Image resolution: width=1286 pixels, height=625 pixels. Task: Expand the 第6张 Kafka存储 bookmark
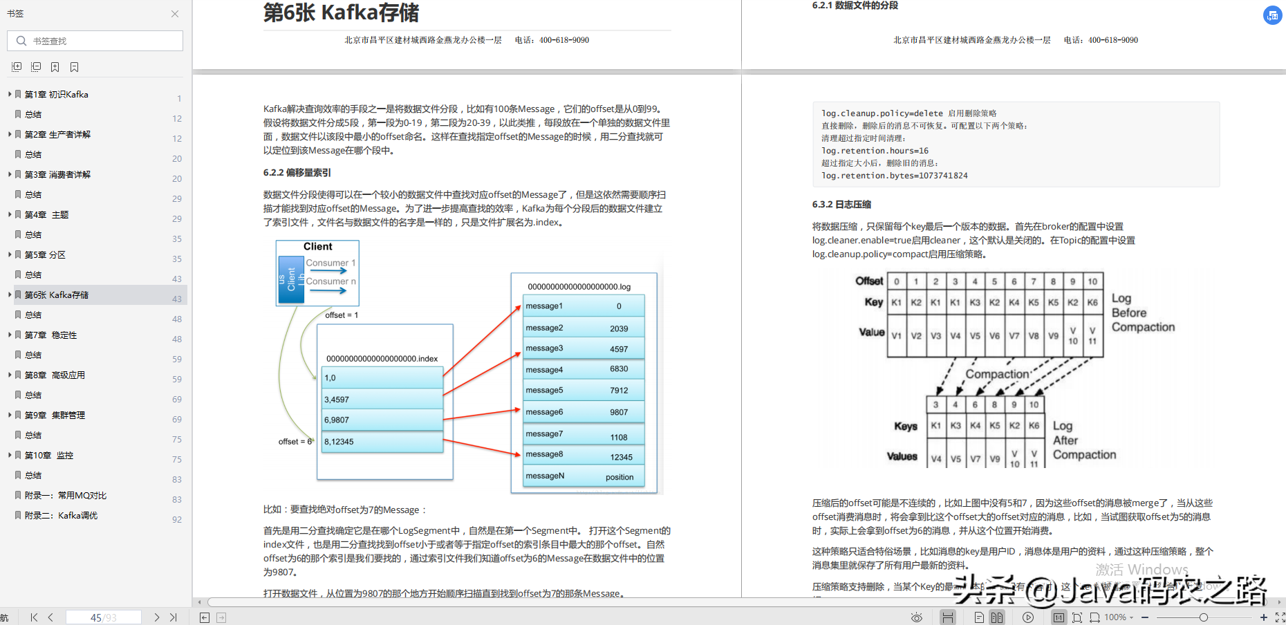click(9, 295)
